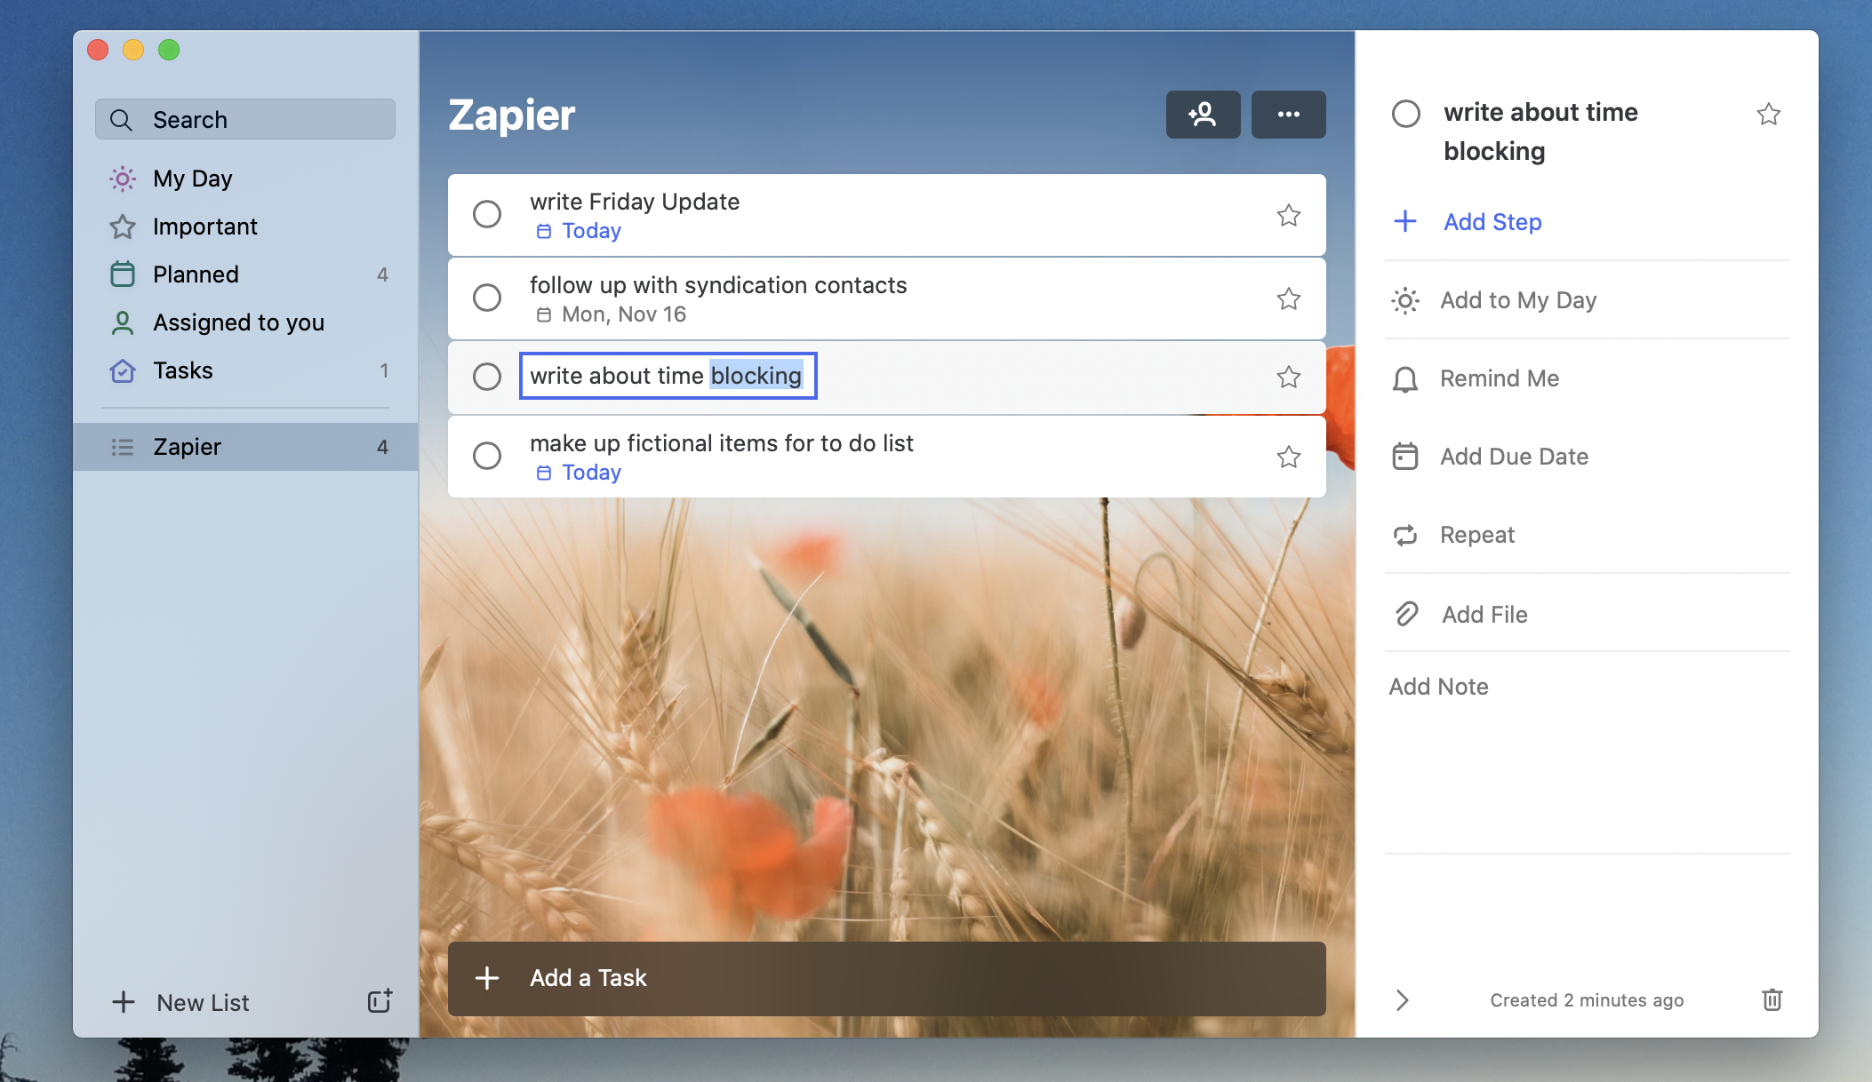Click the Repeat option expander
1872x1082 pixels.
(x=1477, y=535)
